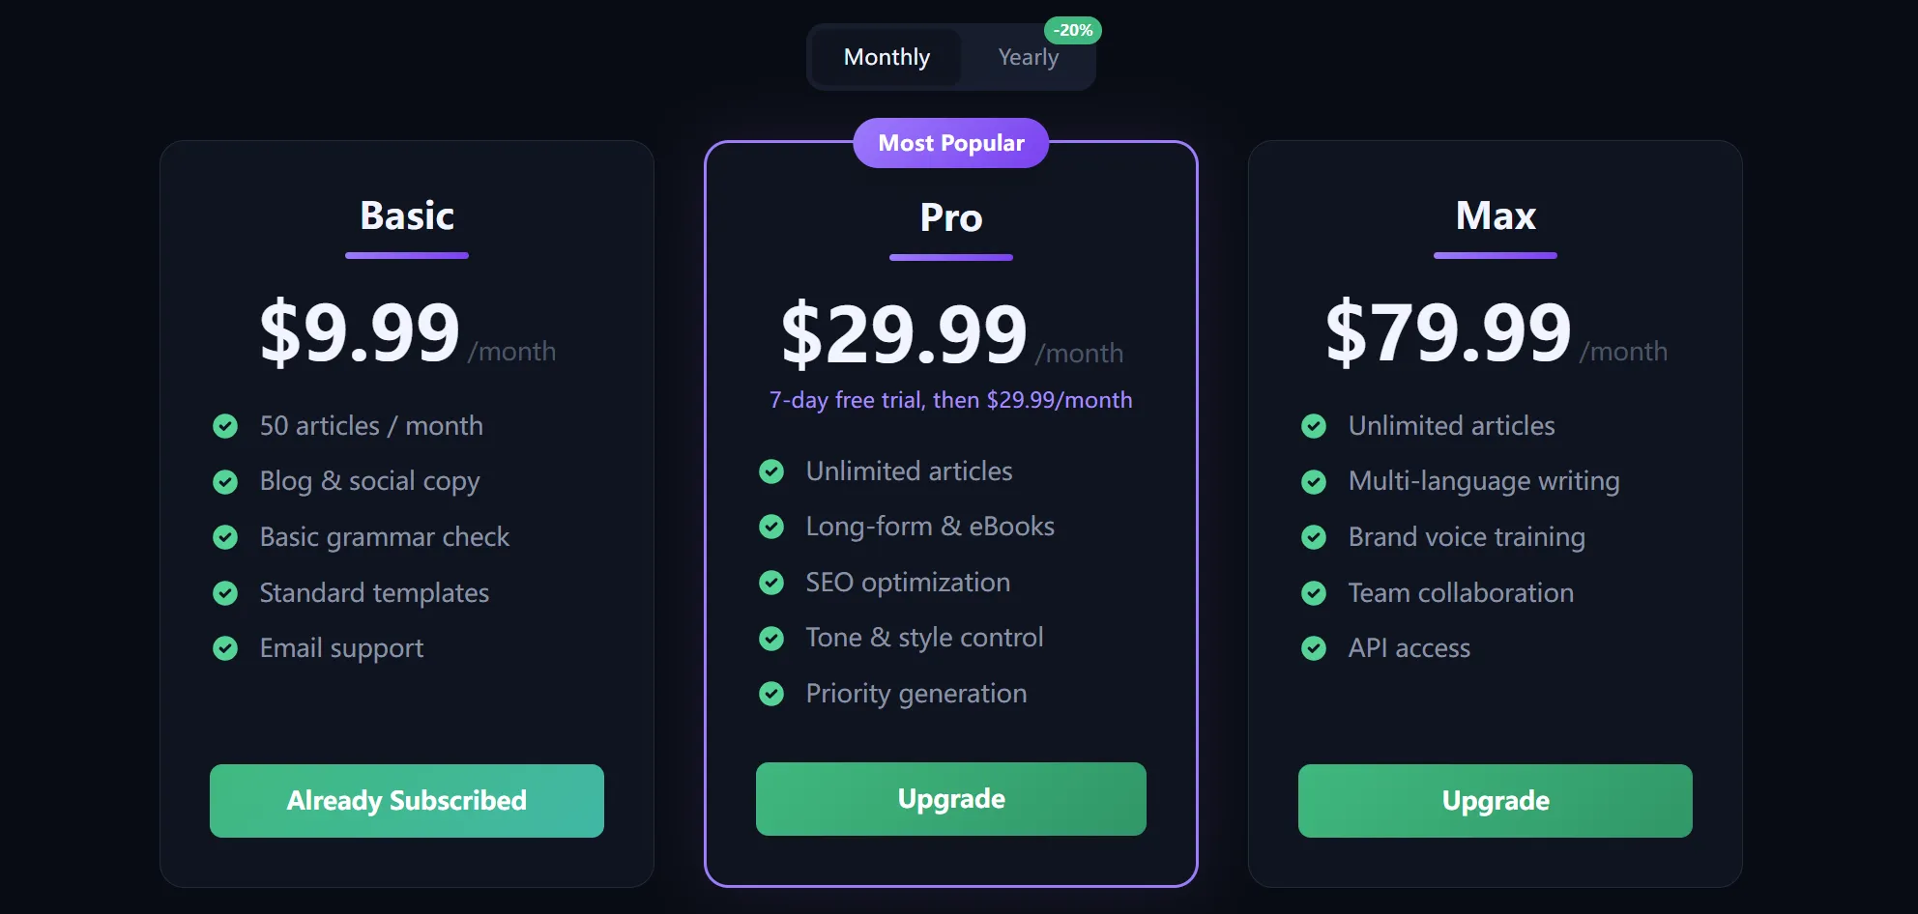Click 'Upgrade' on the Max plan
Screen dimensions: 1918x914
pos(1495,800)
